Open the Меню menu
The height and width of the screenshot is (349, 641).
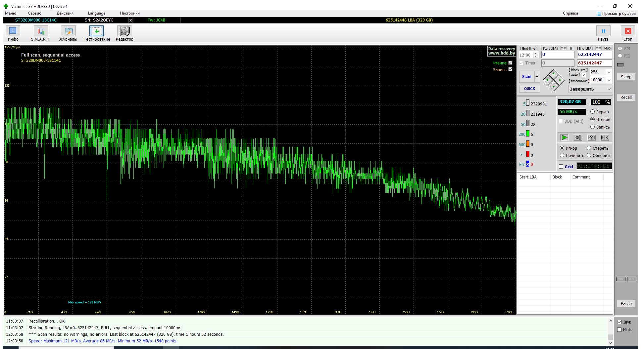(11, 13)
